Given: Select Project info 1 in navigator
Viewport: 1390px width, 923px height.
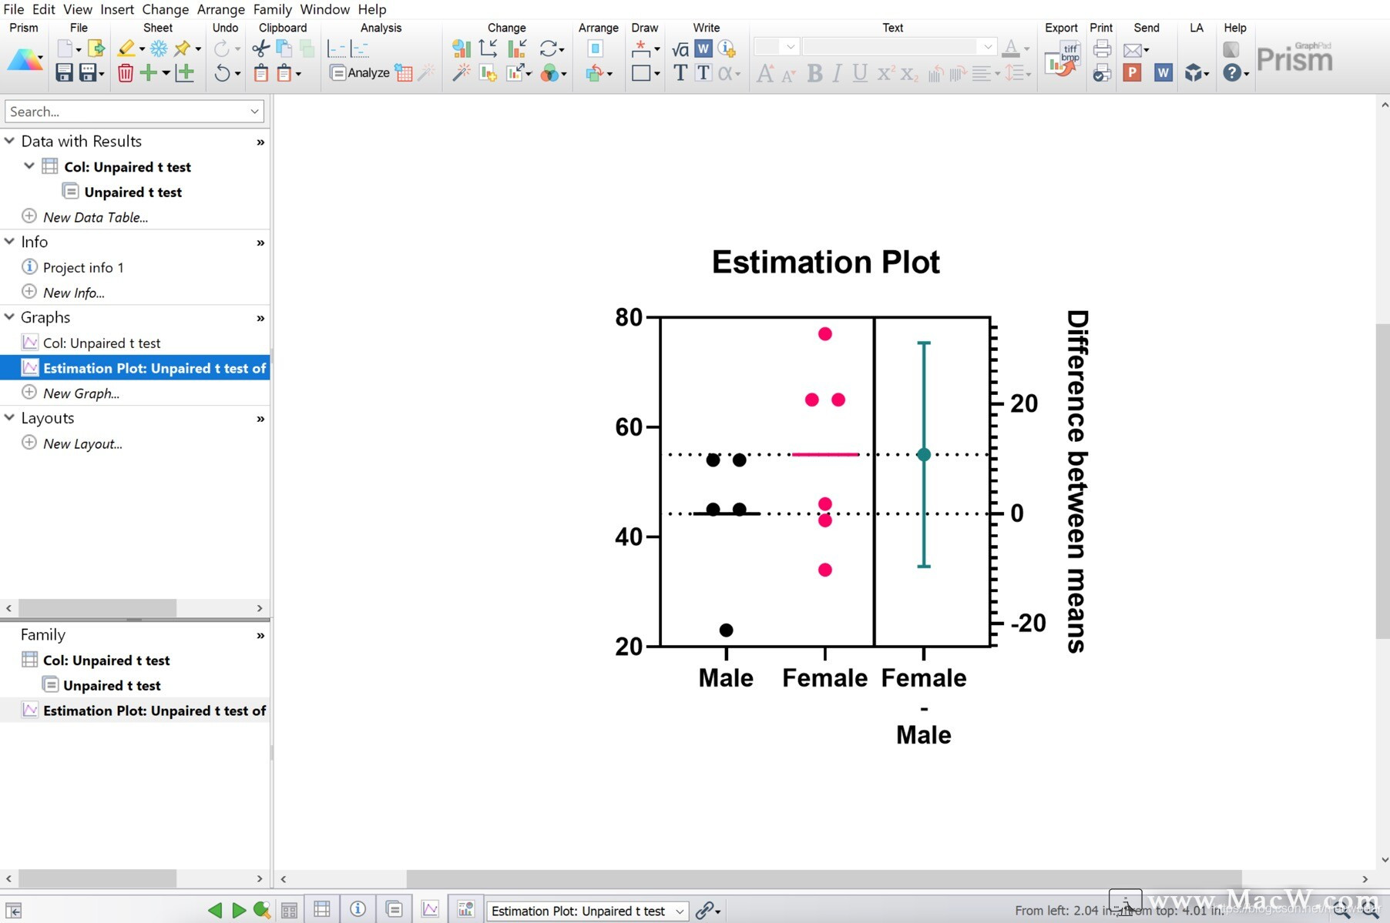Looking at the screenshot, I should (83, 267).
